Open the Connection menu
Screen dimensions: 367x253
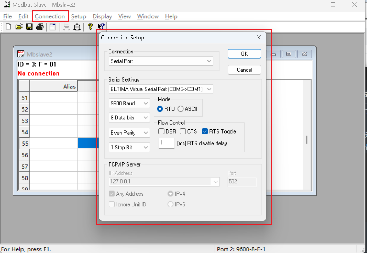(x=50, y=16)
